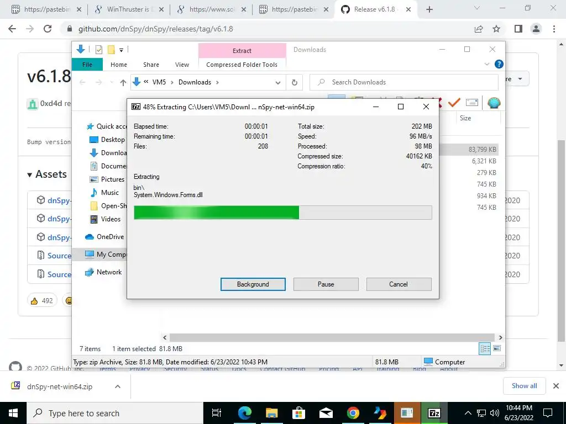The height and width of the screenshot is (424, 566).
Task: Select the file sized 934 KB
Action: pyautogui.click(x=486, y=196)
